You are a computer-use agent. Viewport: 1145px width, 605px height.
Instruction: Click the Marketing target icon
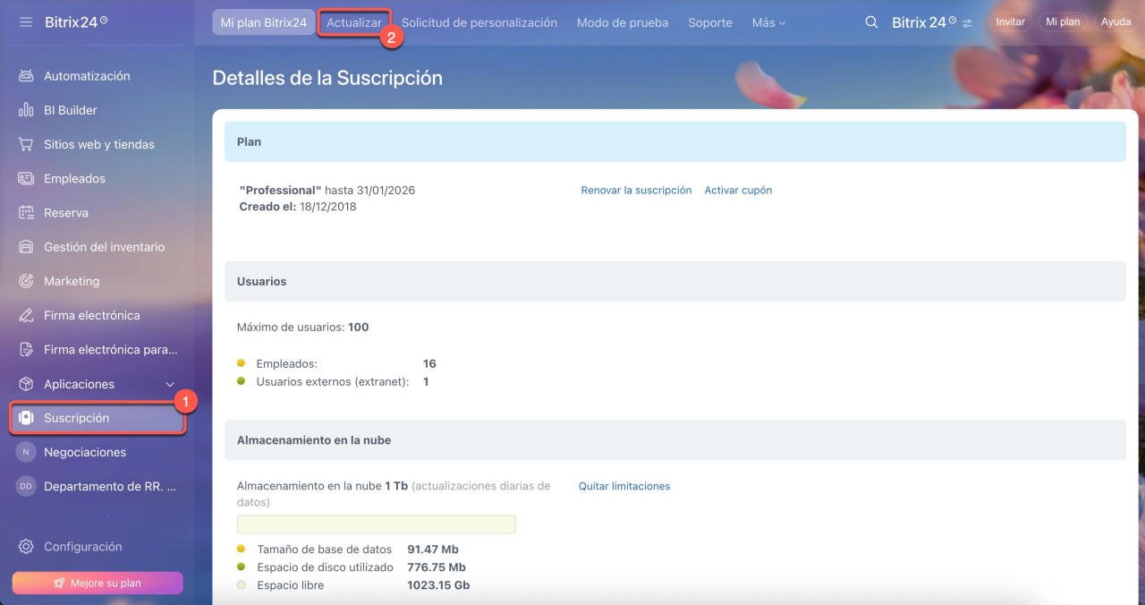coord(26,281)
